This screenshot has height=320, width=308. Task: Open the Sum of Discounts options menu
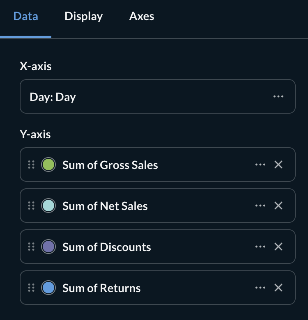[260, 247]
